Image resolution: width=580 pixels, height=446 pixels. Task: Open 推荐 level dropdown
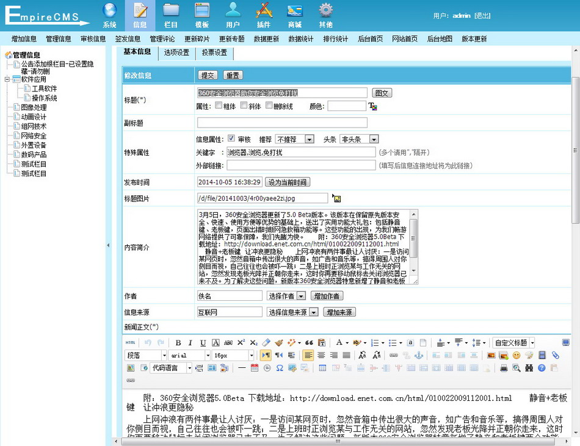(295, 139)
